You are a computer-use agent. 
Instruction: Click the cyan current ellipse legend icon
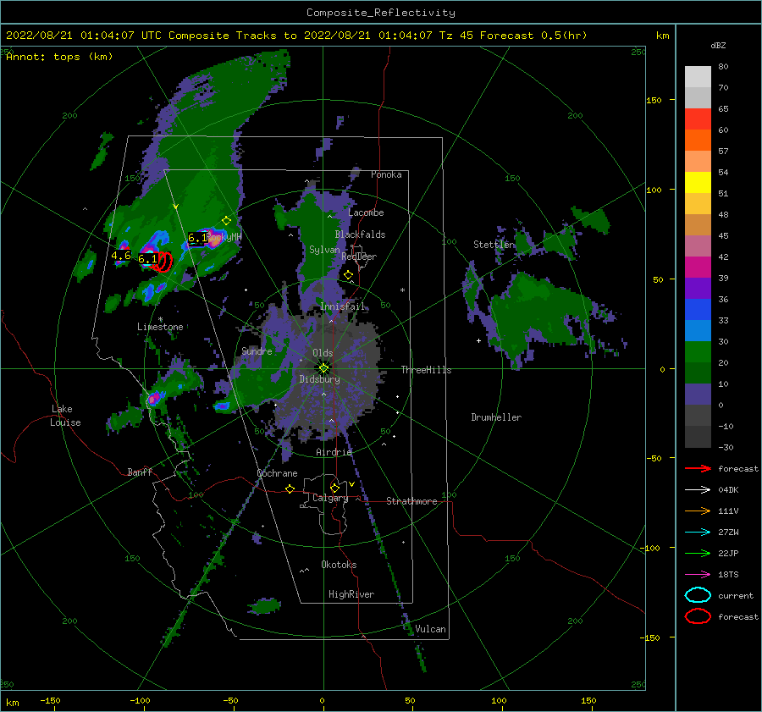coord(698,595)
